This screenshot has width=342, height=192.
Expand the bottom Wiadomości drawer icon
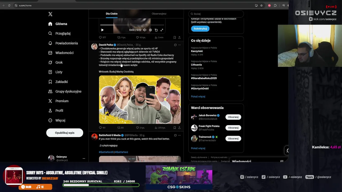point(282,161)
